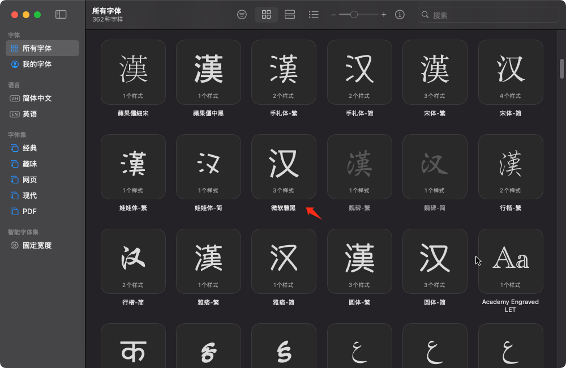
Task: Select the 雅痞-简 font card
Action: [284, 262]
